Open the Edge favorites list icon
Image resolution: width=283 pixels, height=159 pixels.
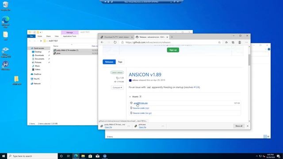click(226, 42)
